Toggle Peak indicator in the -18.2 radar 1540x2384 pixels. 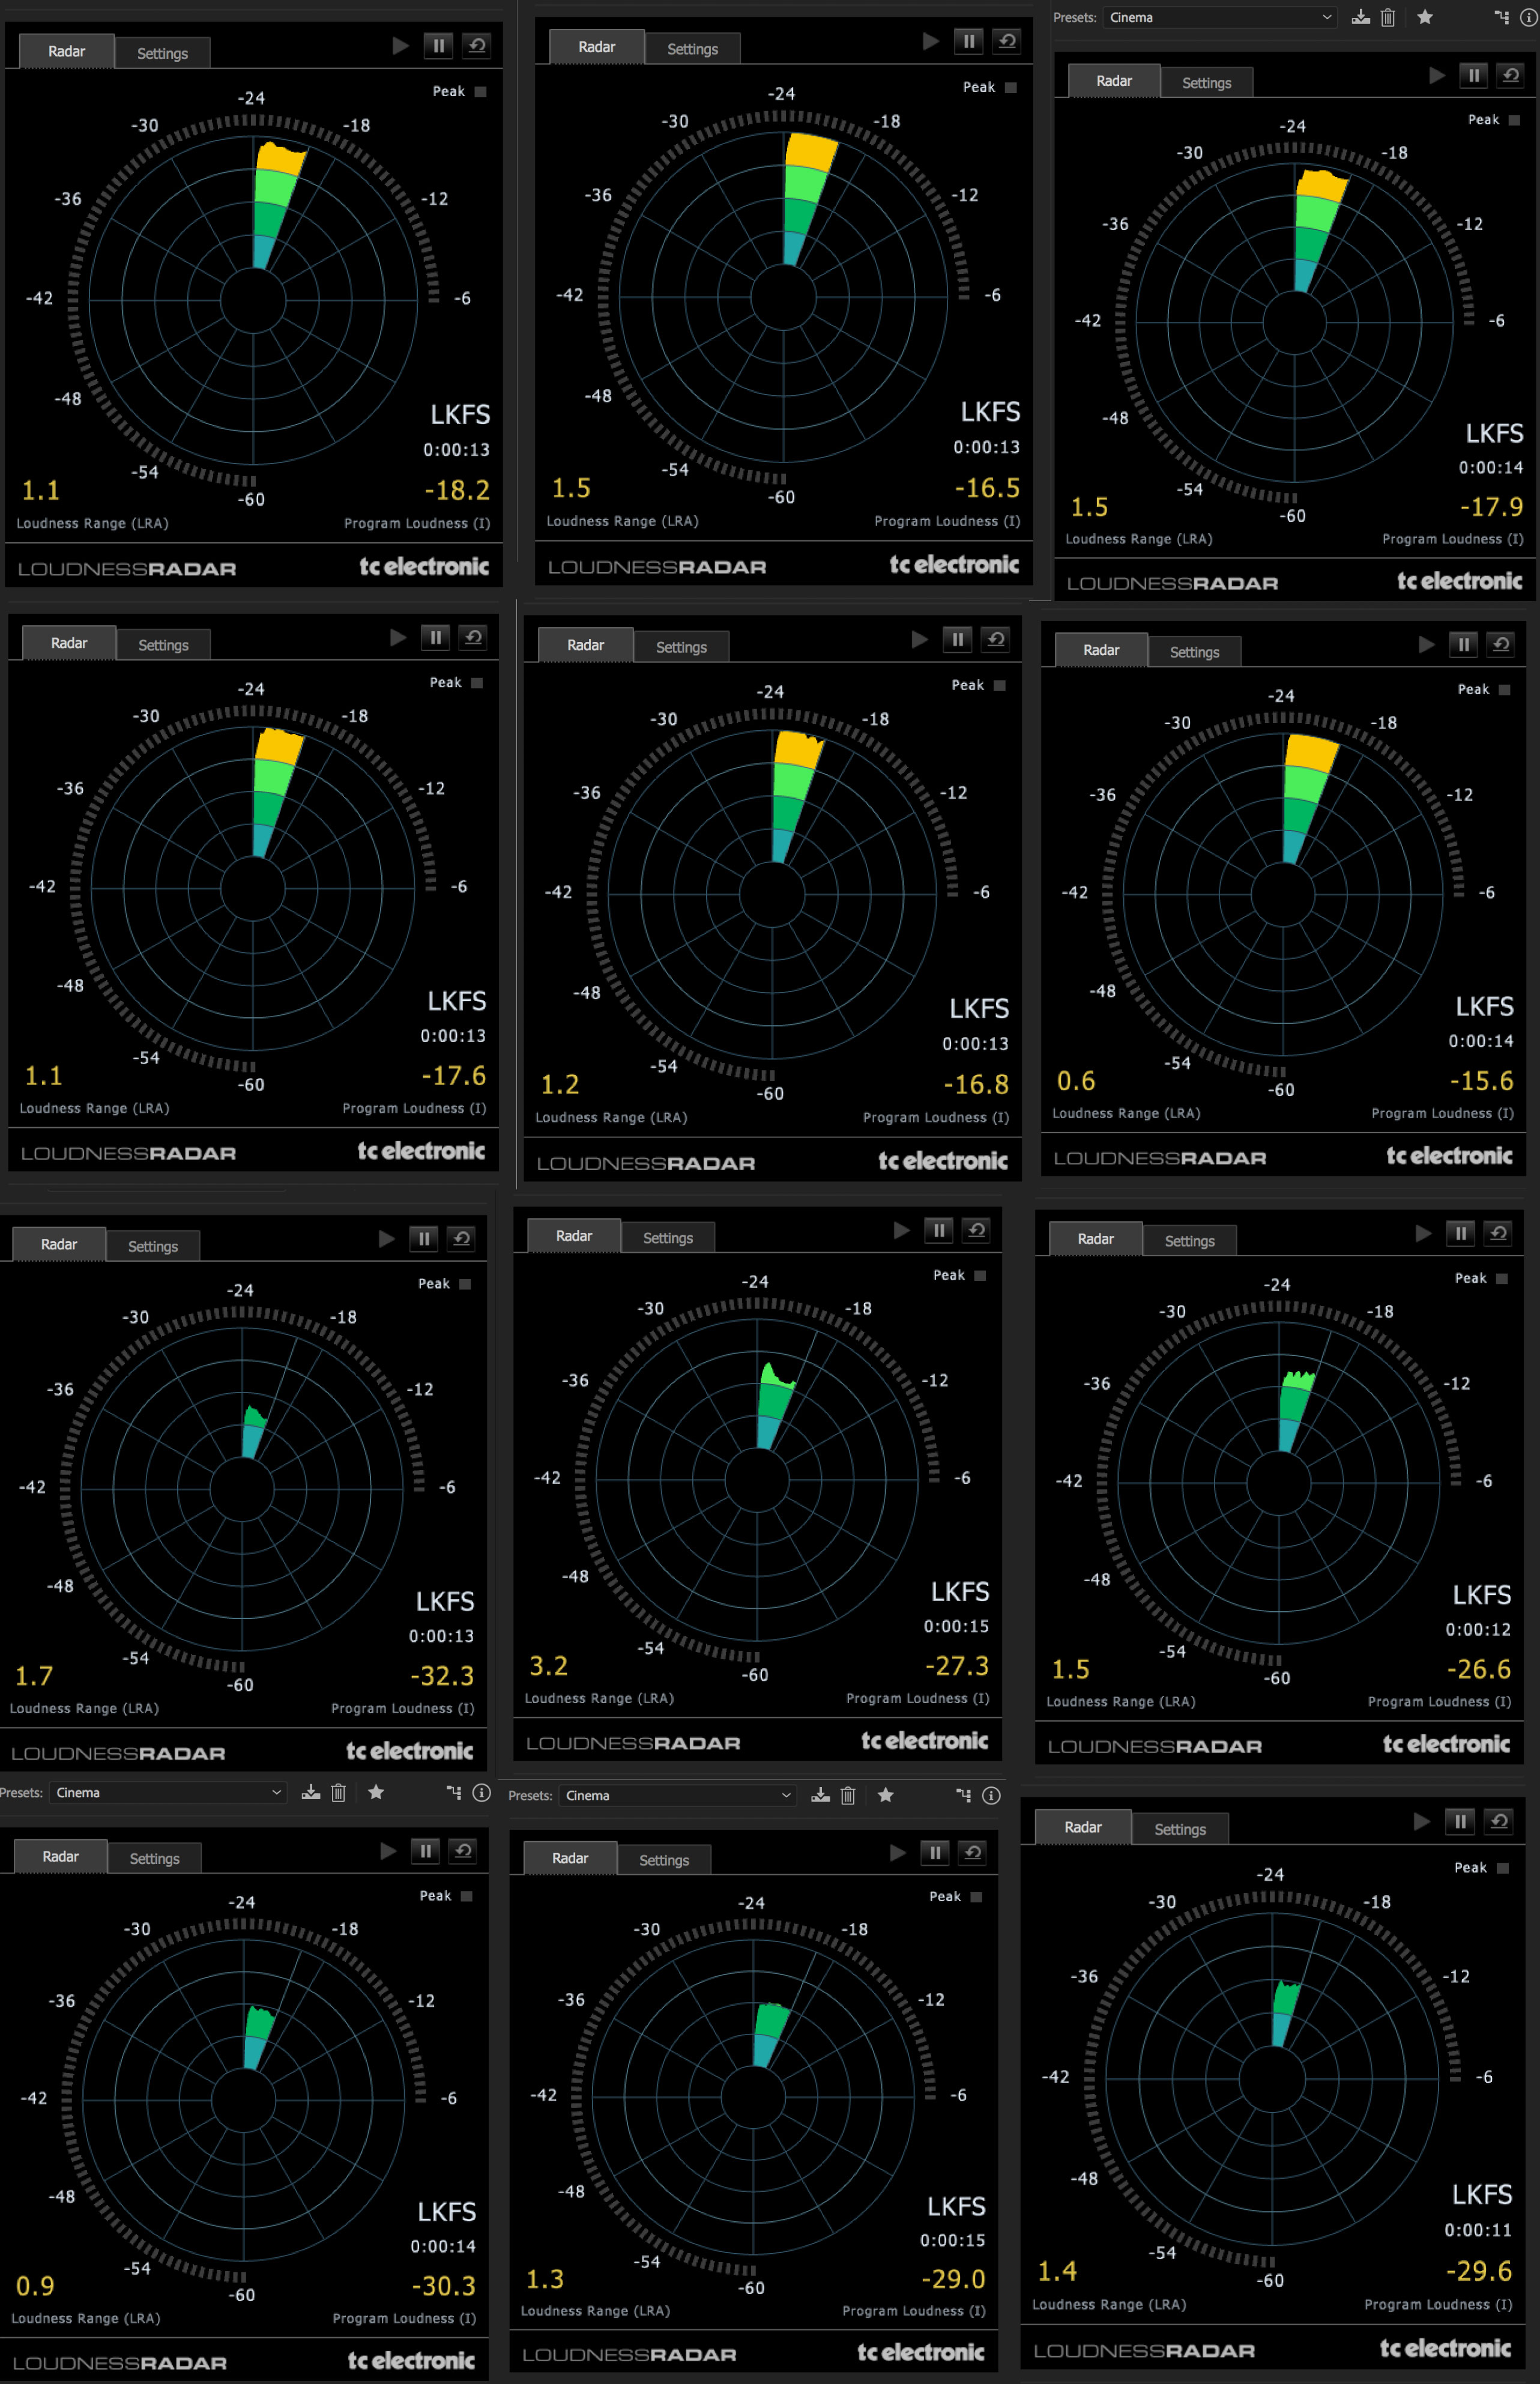480,92
